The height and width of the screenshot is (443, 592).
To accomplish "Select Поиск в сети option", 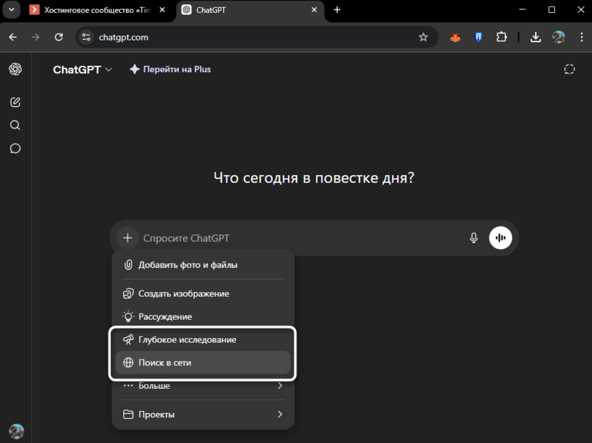I will (203, 363).
